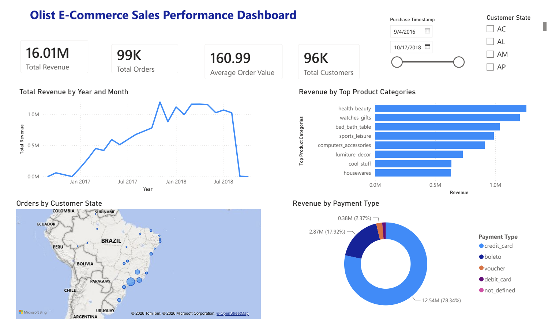548x326 pixels.
Task: Click the debit_card legend color dot
Action: tap(481, 279)
